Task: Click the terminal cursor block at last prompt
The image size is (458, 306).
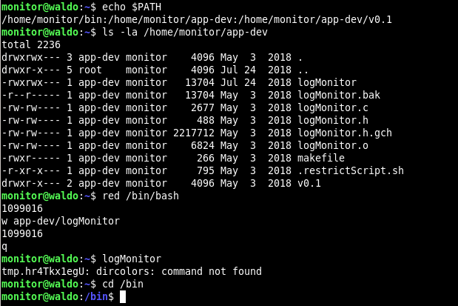Action: 123,296
